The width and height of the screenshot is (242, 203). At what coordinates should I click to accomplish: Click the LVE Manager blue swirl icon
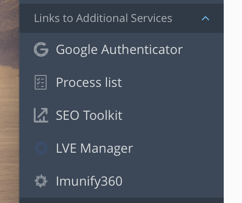tap(41, 148)
